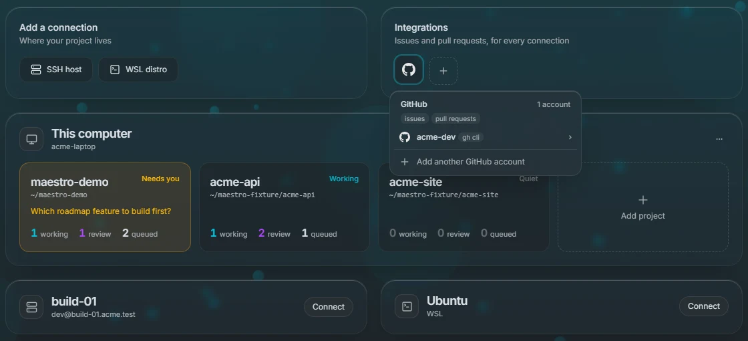The width and height of the screenshot is (748, 341).
Task: Select the acme-dev account row
Action: pyautogui.click(x=485, y=137)
